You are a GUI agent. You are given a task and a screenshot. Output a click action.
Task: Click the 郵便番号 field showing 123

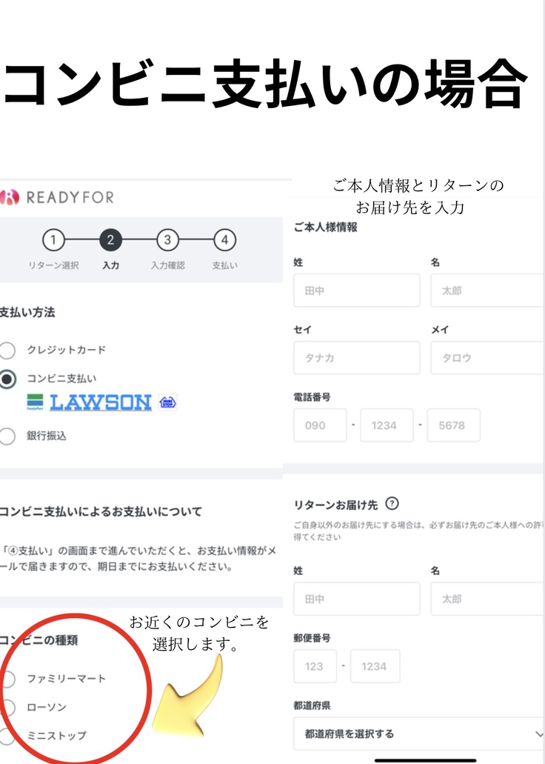pos(315,666)
